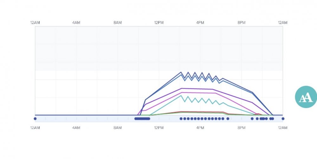
Task: Click the teal AA round icon
Action: click(x=306, y=97)
